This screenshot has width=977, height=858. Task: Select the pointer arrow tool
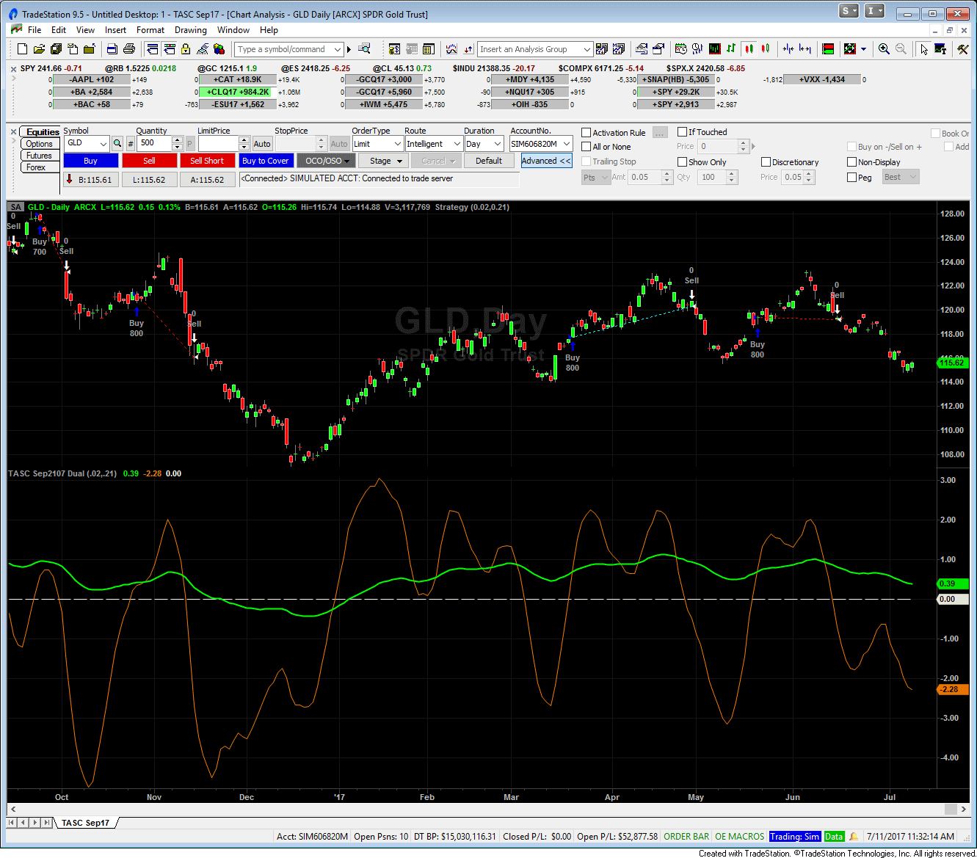pos(923,49)
